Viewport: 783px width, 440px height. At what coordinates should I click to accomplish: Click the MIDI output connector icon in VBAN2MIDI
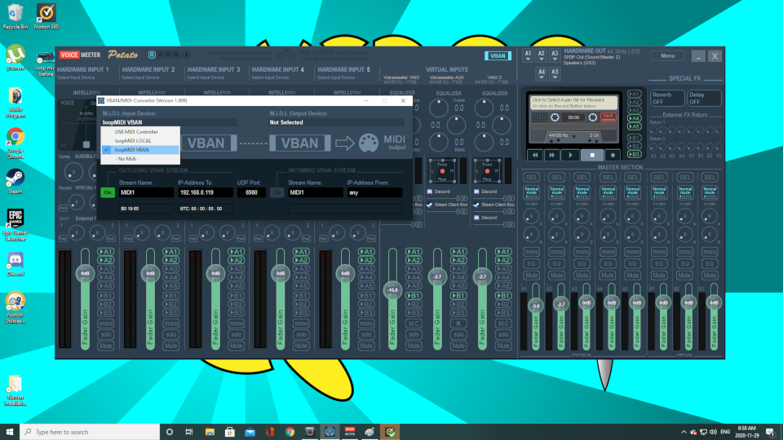[369, 143]
